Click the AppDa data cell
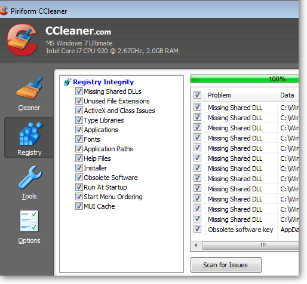Screen dimensions: 307x284 [x=289, y=230]
